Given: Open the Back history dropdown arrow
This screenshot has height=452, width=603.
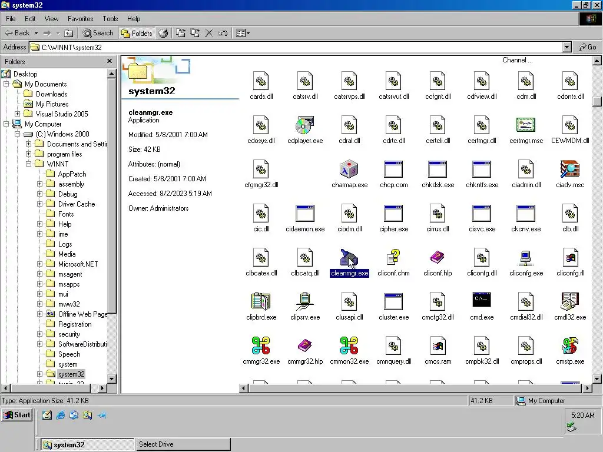Looking at the screenshot, I should coord(36,33).
